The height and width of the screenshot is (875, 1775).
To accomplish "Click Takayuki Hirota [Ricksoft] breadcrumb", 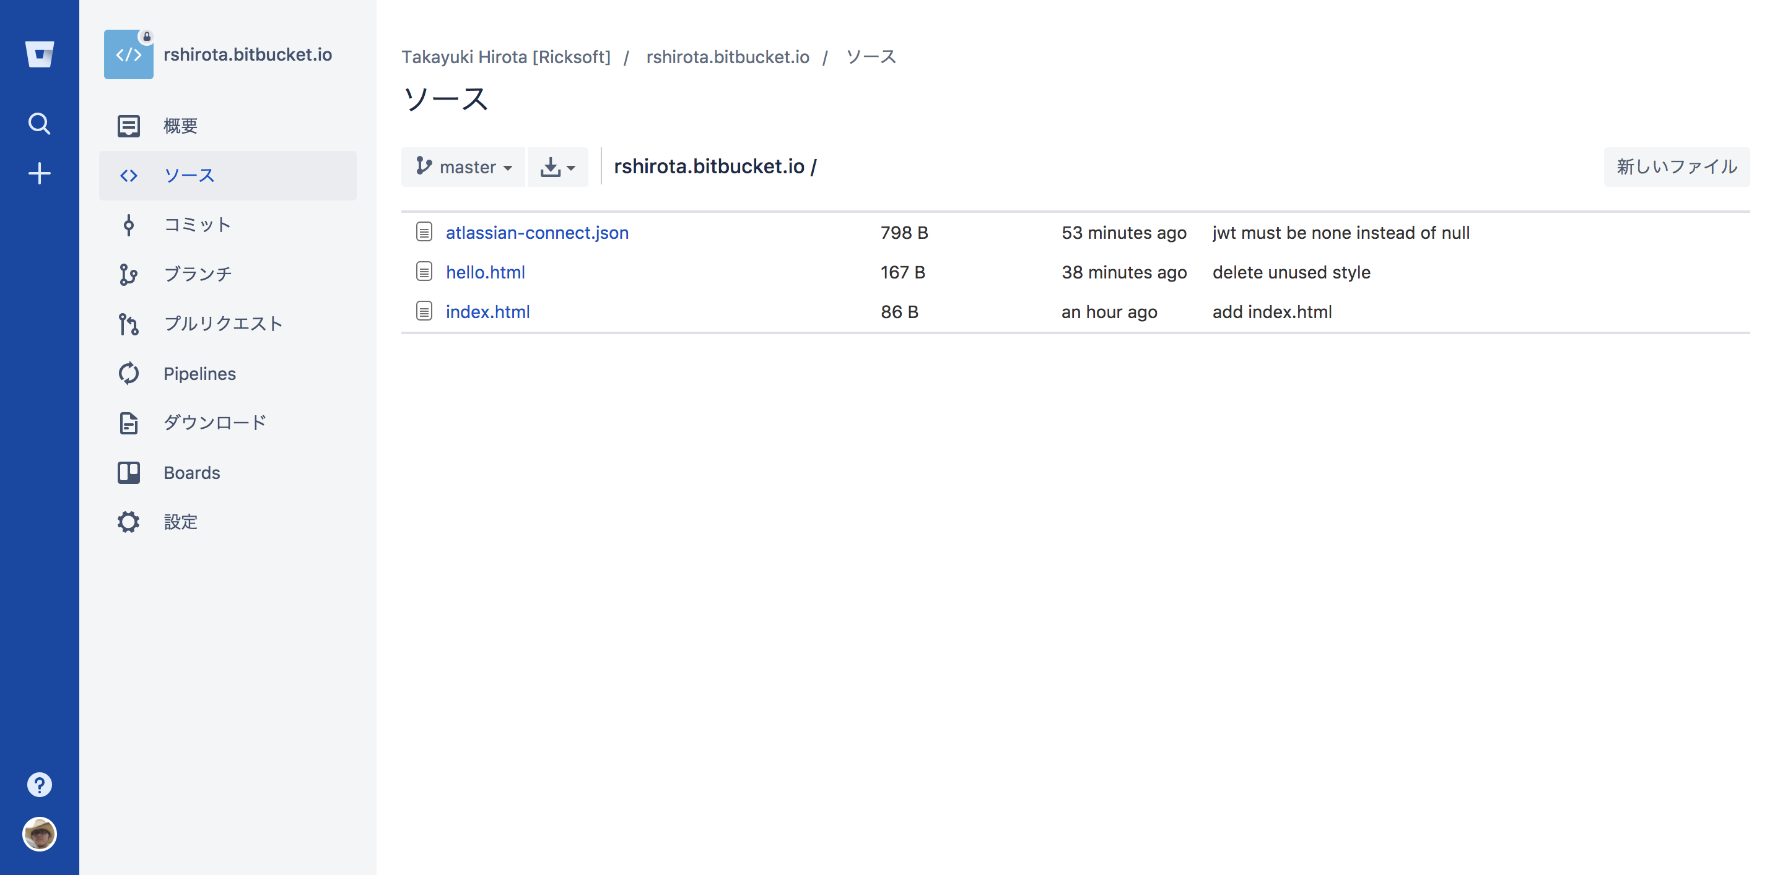I will point(507,56).
